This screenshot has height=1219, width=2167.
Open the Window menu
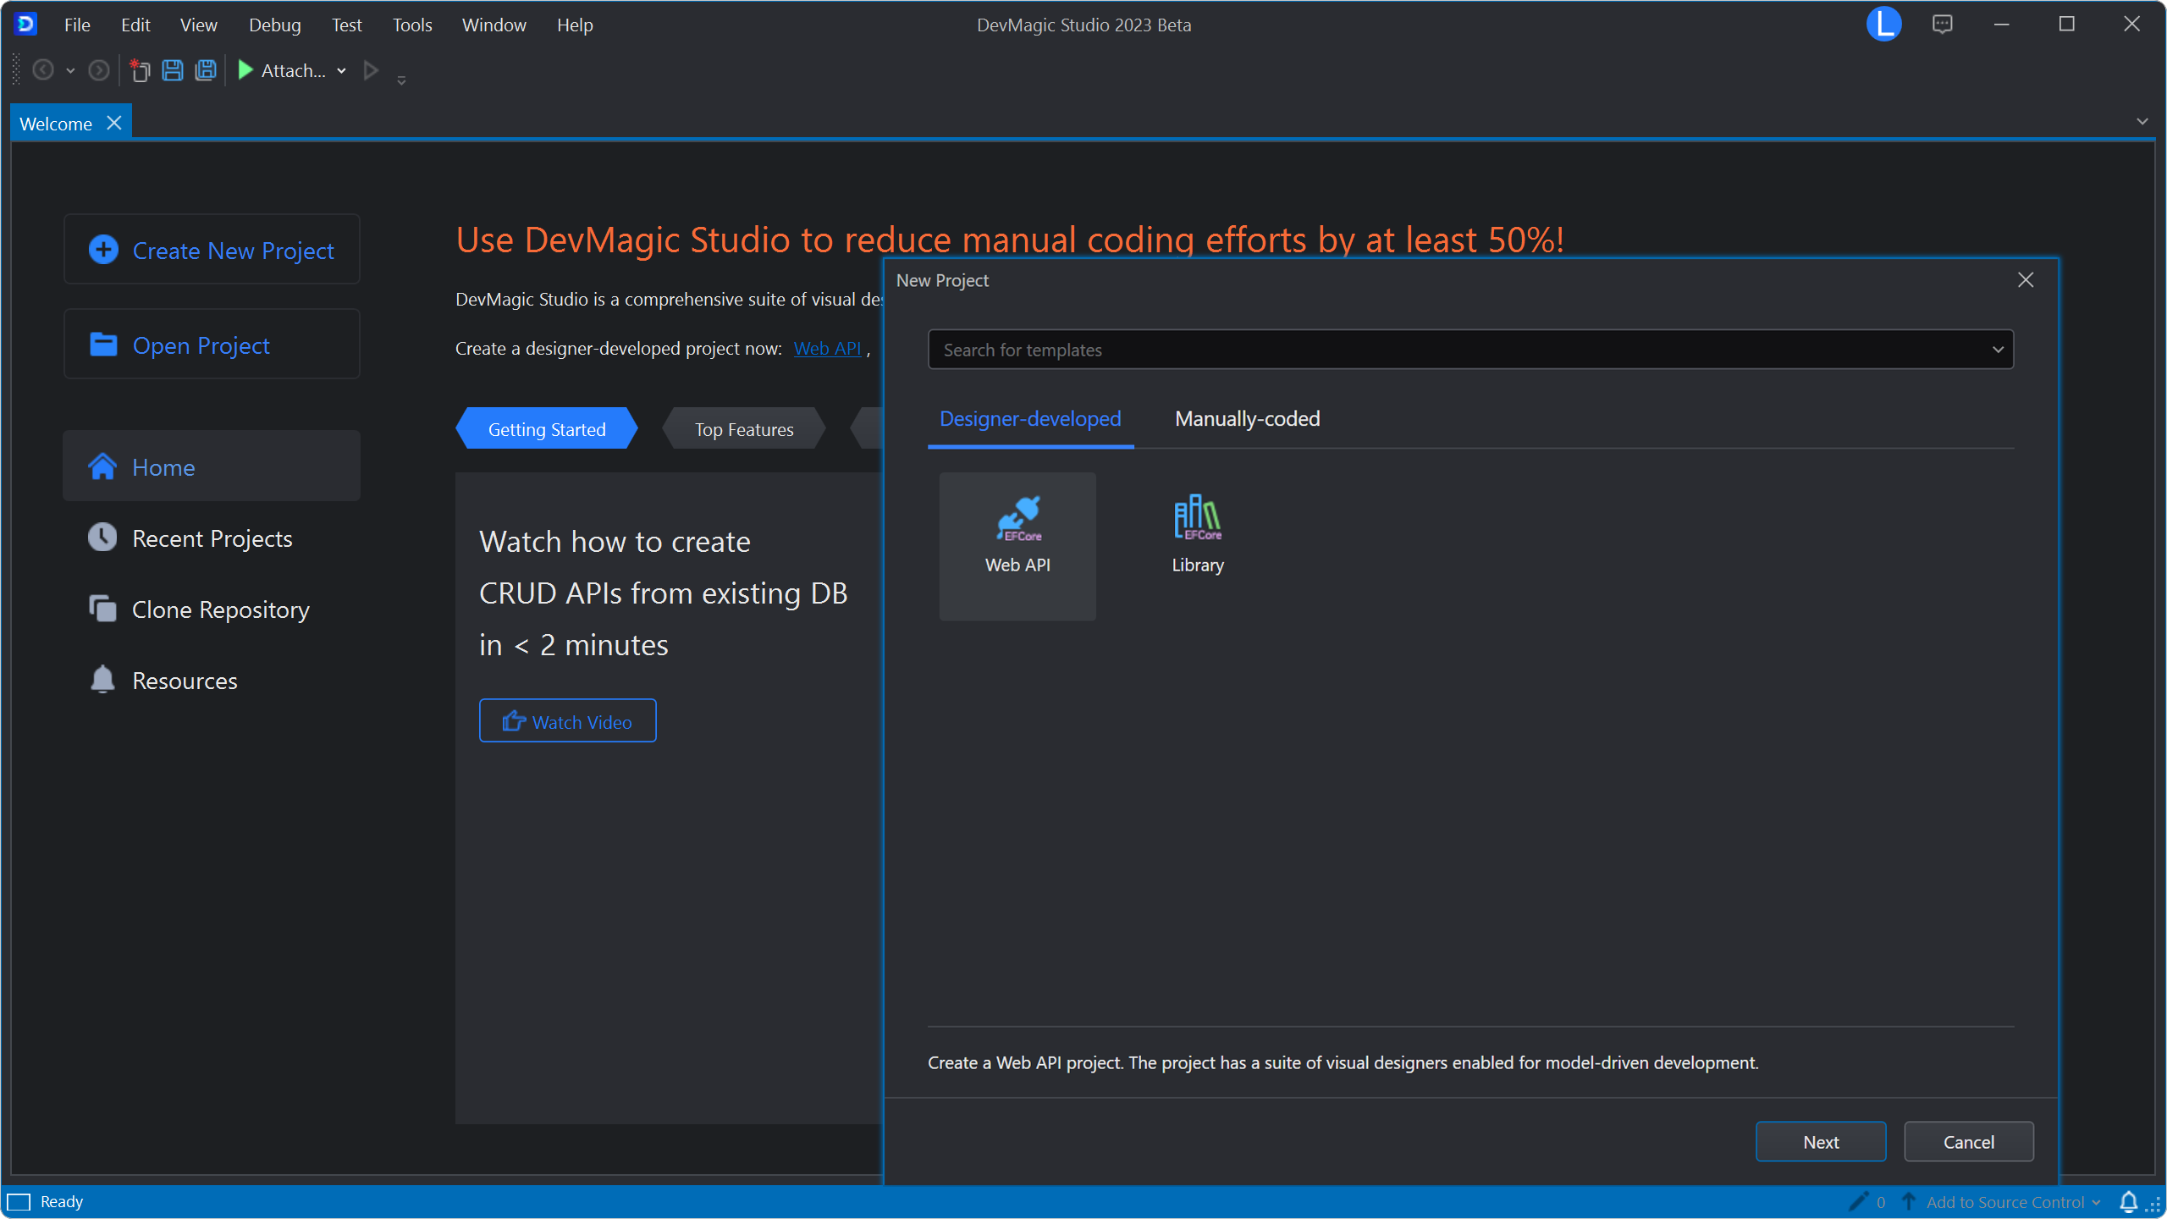point(494,25)
